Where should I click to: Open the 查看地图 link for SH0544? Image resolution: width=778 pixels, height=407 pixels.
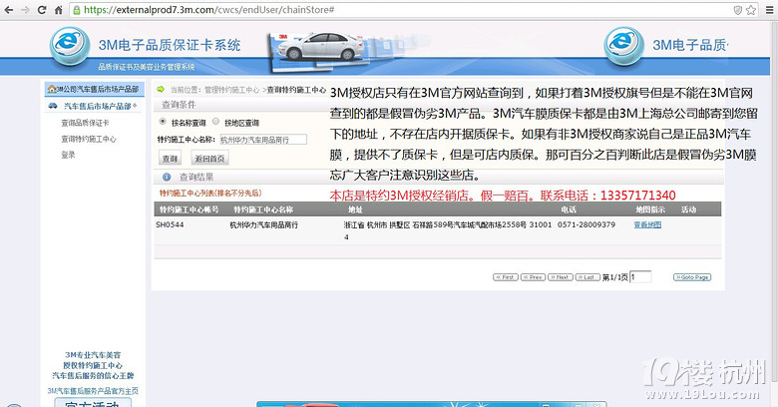647,224
